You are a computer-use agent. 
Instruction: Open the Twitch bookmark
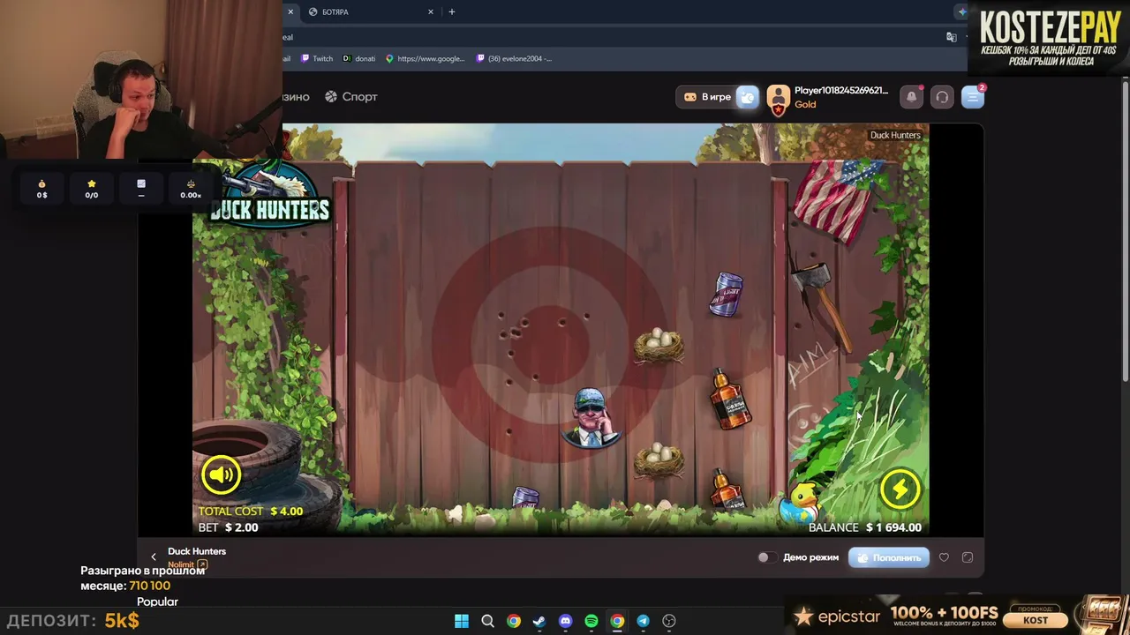point(317,58)
